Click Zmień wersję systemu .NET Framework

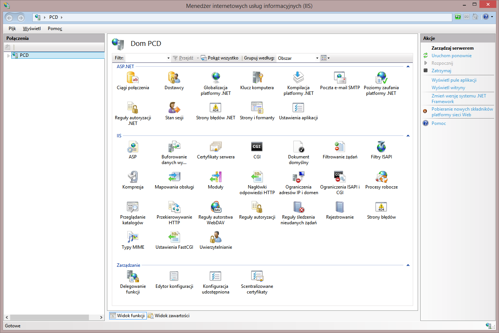(459, 99)
